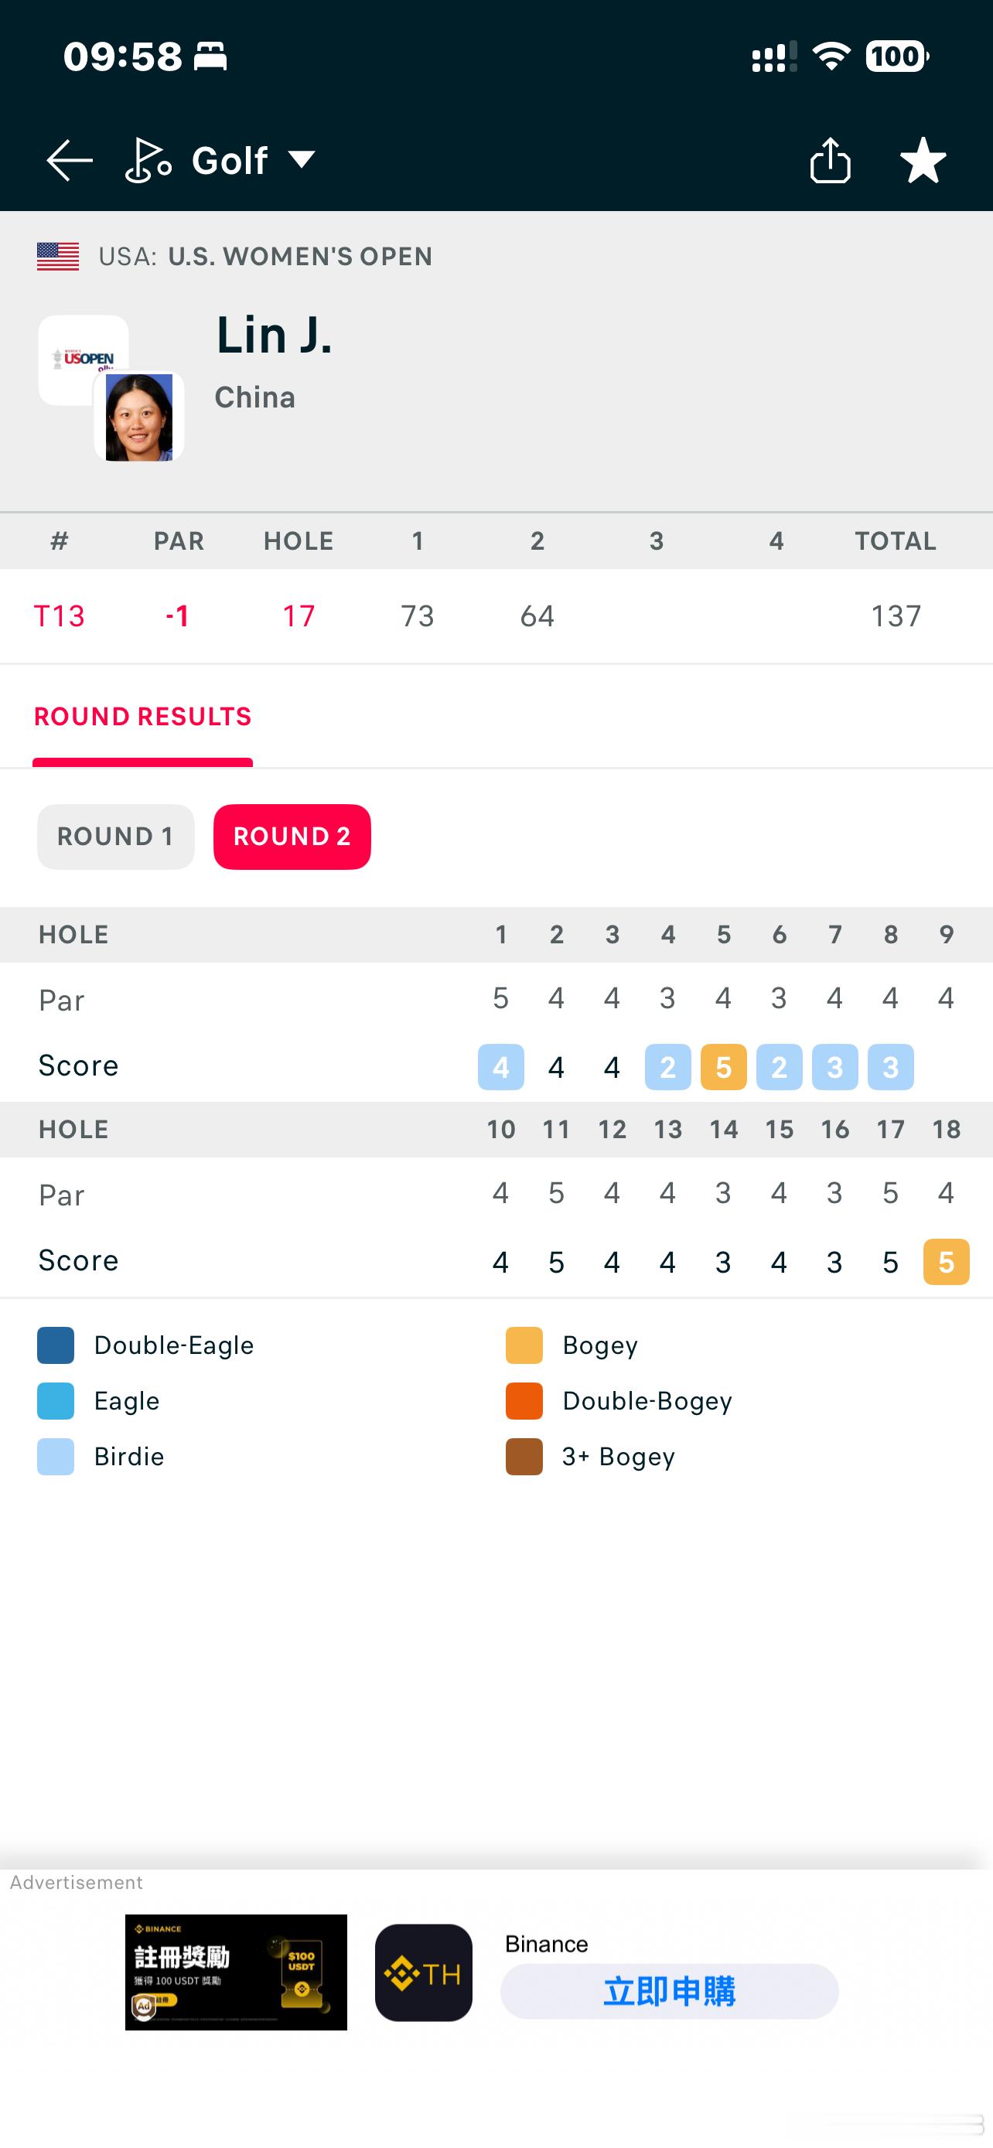Tap the share icon in header
This screenshot has width=993, height=2148.
click(831, 159)
